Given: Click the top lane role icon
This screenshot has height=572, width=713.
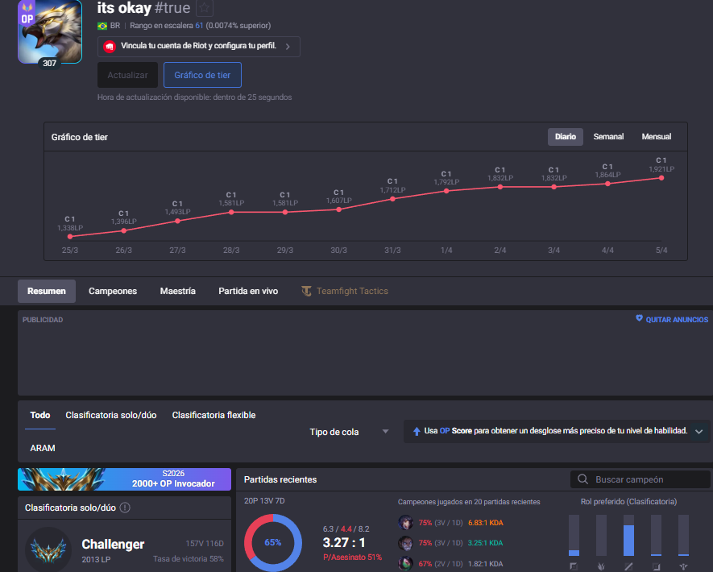Looking at the screenshot, I should coord(574,566).
